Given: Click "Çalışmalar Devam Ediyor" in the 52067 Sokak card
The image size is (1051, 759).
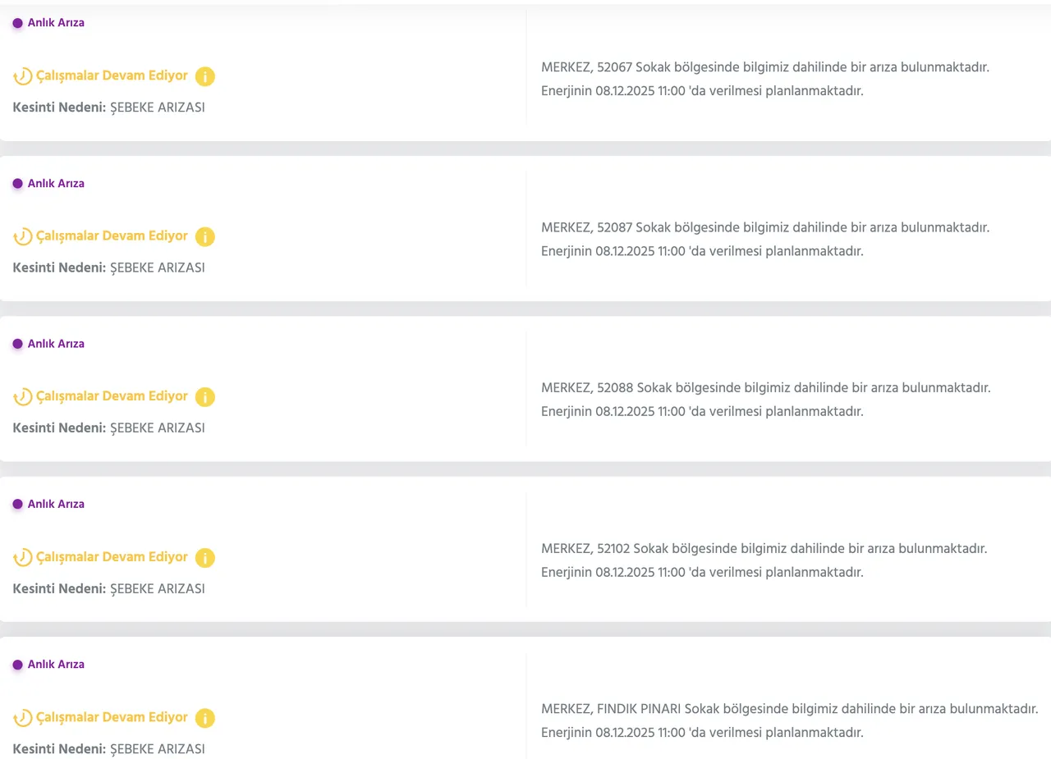Looking at the screenshot, I should tap(112, 75).
